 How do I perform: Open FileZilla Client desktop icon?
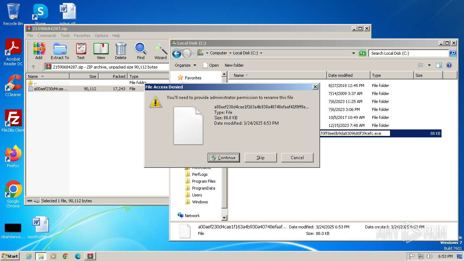pos(13,121)
